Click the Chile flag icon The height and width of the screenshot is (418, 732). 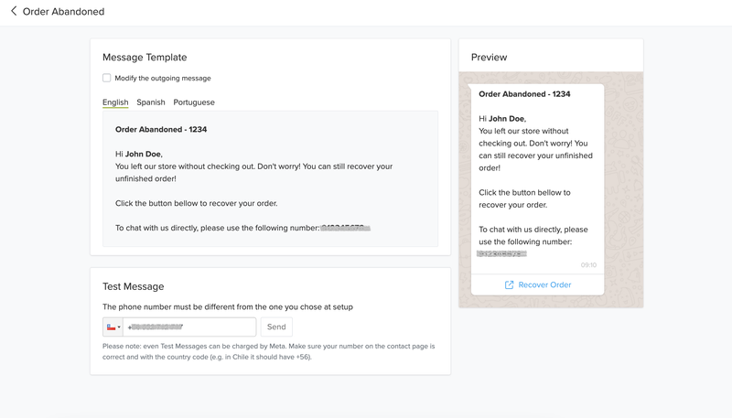(111, 327)
